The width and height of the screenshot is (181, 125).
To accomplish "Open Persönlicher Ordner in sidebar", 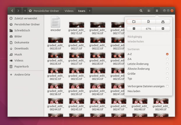I will point(26,24).
